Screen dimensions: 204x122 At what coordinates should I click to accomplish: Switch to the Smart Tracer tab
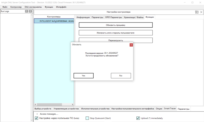point(170,109)
